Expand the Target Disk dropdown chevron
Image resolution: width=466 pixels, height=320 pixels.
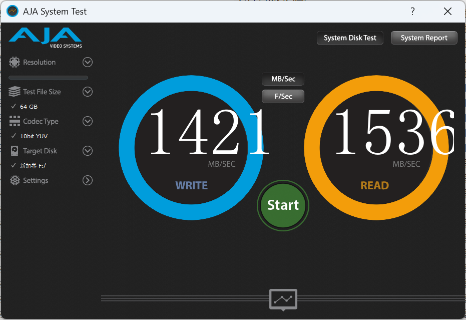pyautogui.click(x=88, y=151)
